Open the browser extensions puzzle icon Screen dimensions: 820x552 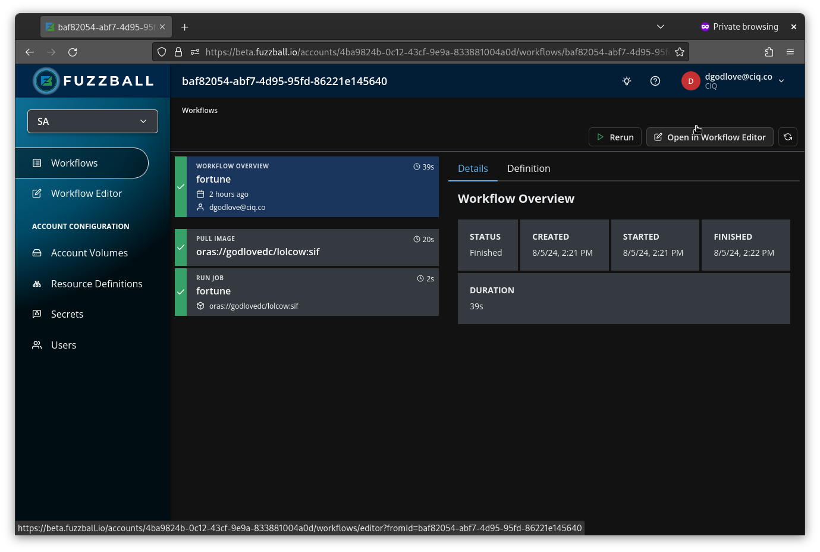[769, 52]
